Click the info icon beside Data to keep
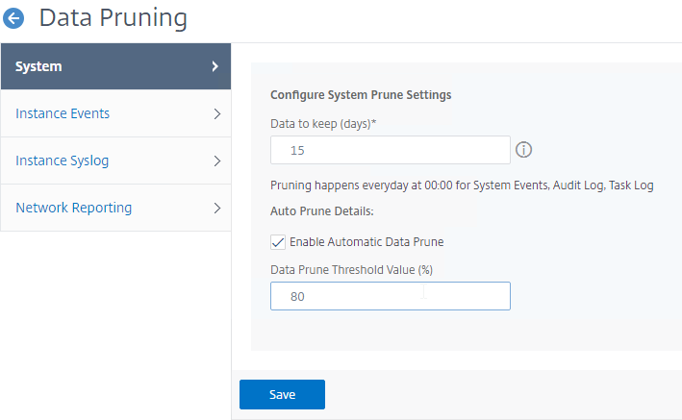The height and width of the screenshot is (420, 682). pos(523,150)
